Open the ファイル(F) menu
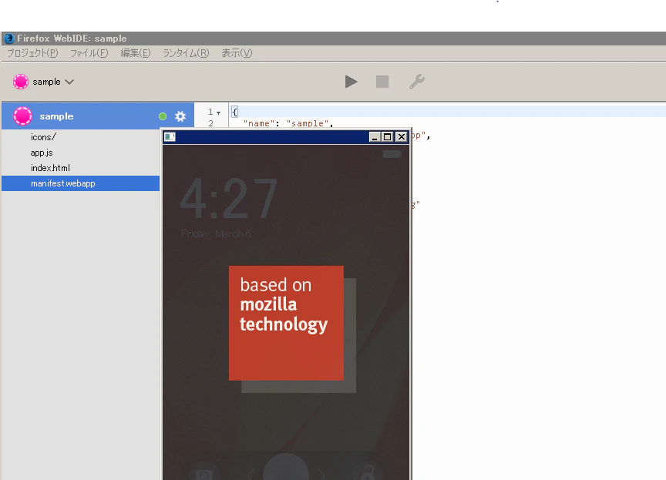 (x=89, y=53)
